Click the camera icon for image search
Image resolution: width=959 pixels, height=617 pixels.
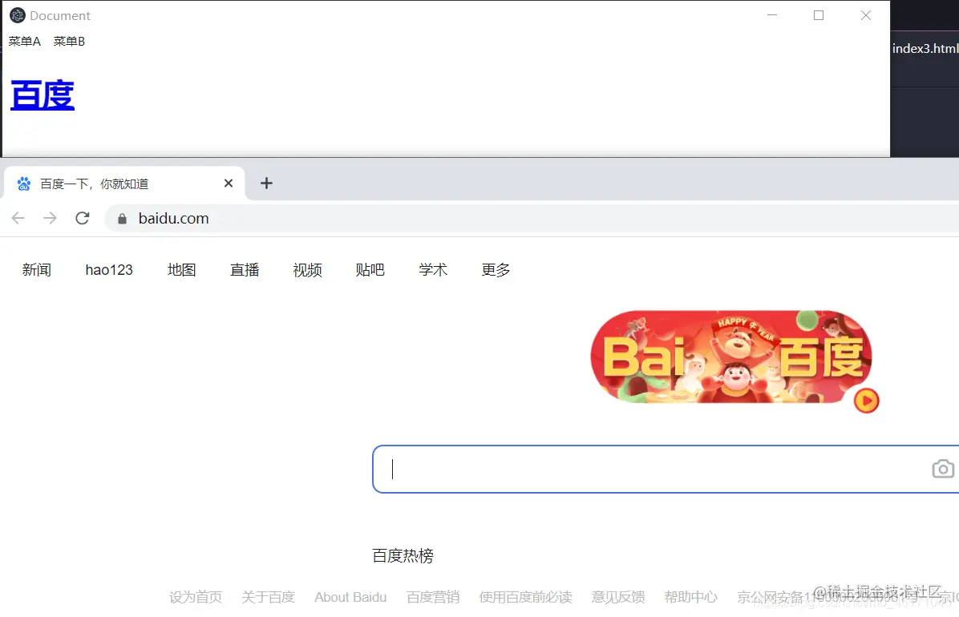(943, 469)
